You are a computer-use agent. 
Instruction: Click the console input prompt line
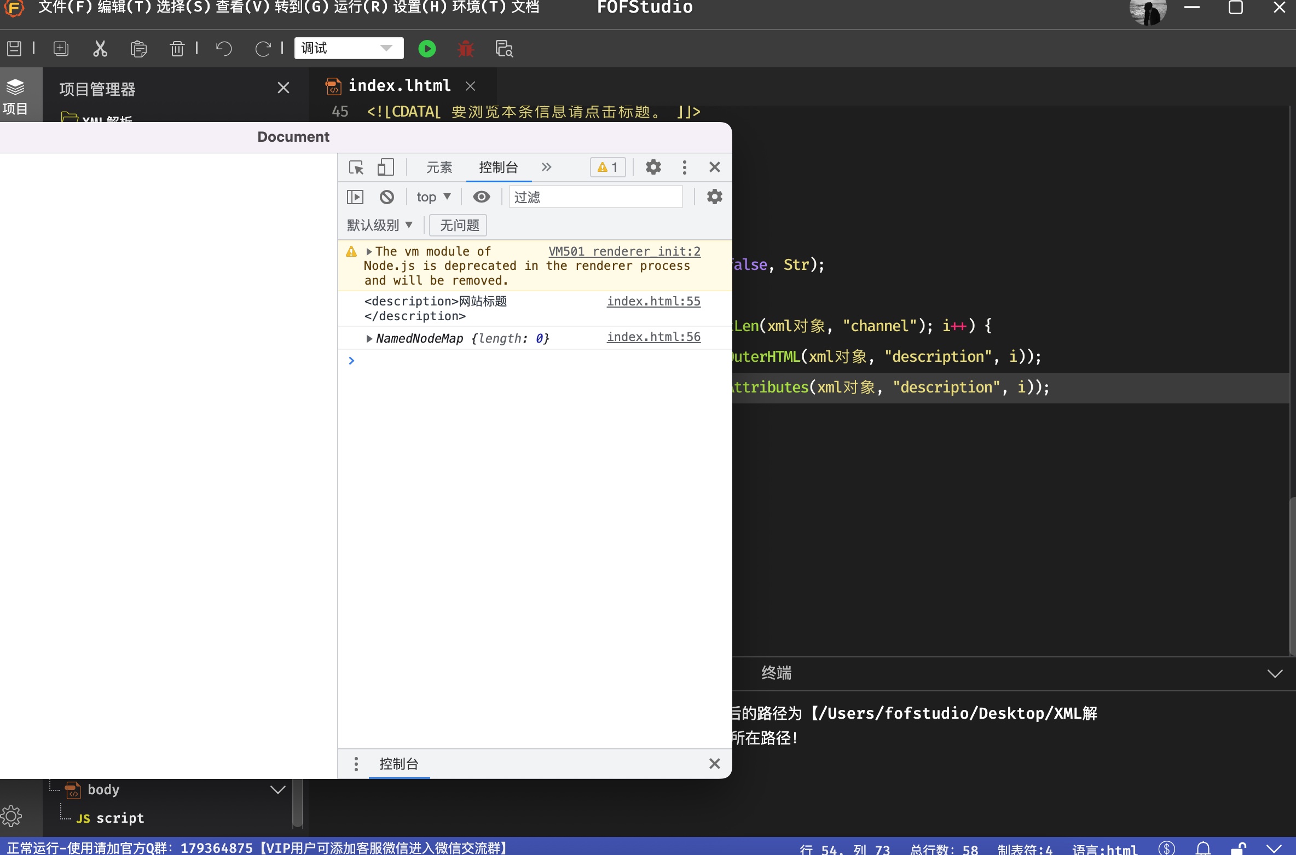coord(535,361)
